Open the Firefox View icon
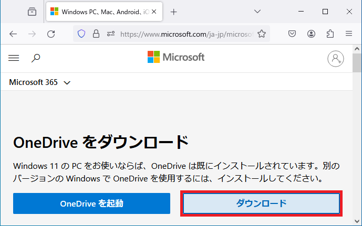This screenshot has height=226, width=362. pyautogui.click(x=32, y=12)
